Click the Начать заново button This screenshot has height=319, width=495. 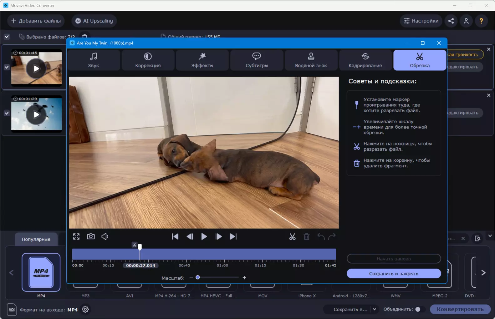coord(394,259)
